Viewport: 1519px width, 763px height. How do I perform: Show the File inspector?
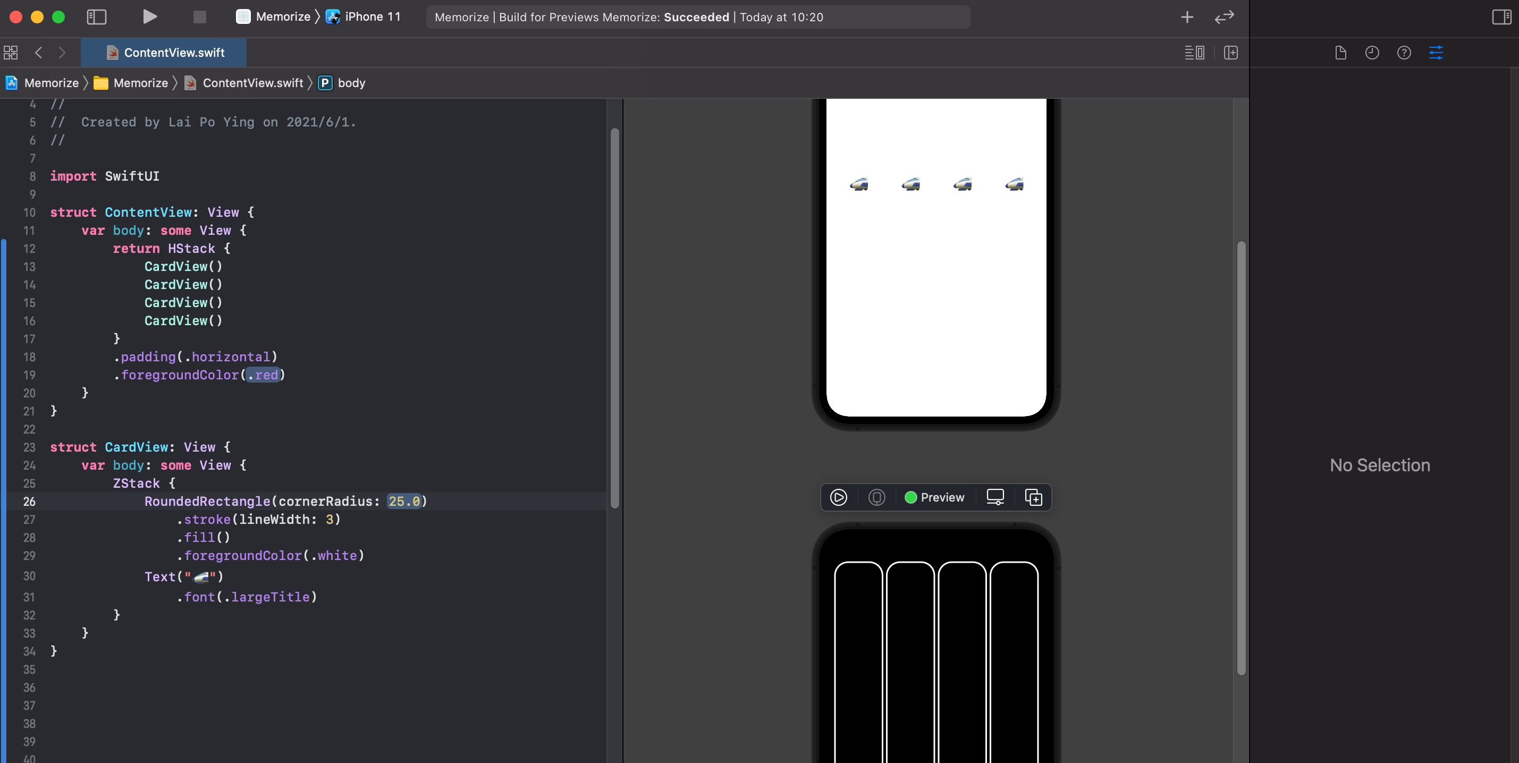pyautogui.click(x=1340, y=53)
